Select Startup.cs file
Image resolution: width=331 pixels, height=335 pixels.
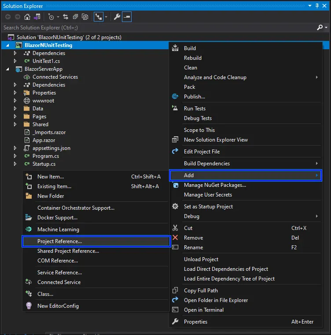44,164
